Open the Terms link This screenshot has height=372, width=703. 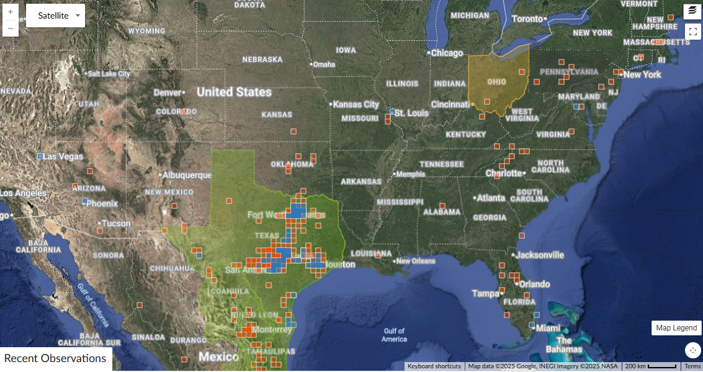click(692, 366)
